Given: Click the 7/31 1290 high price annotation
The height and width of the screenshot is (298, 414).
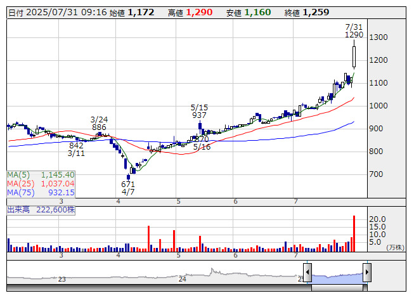Looking at the screenshot, I should [x=354, y=31].
